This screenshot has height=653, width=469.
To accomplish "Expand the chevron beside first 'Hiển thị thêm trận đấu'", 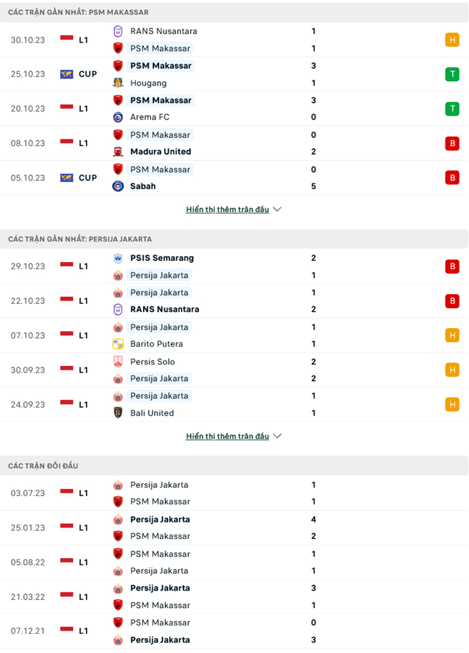I will (277, 209).
